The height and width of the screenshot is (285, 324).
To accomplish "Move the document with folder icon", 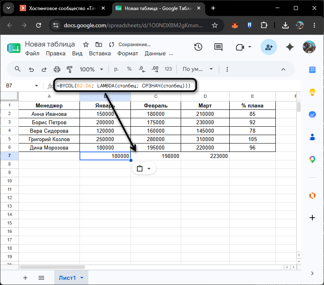I will 98,44.
